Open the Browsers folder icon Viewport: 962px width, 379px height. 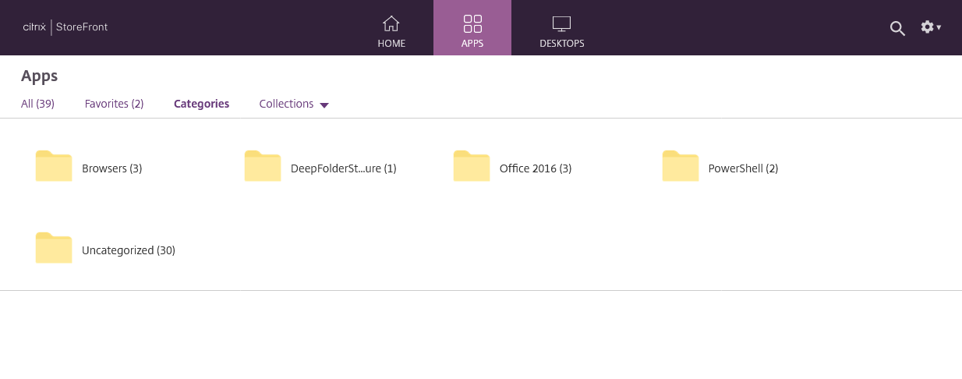point(54,166)
